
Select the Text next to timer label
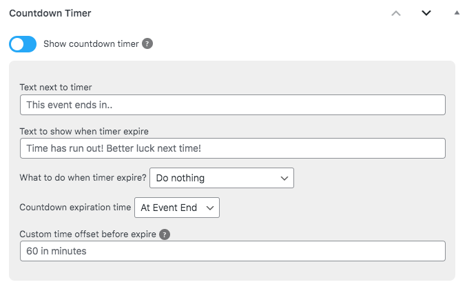[x=56, y=88]
